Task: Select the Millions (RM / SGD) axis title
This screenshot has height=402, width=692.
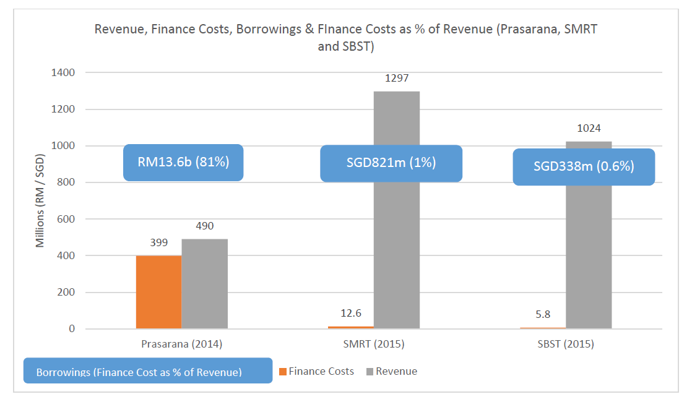Action: pyautogui.click(x=40, y=200)
